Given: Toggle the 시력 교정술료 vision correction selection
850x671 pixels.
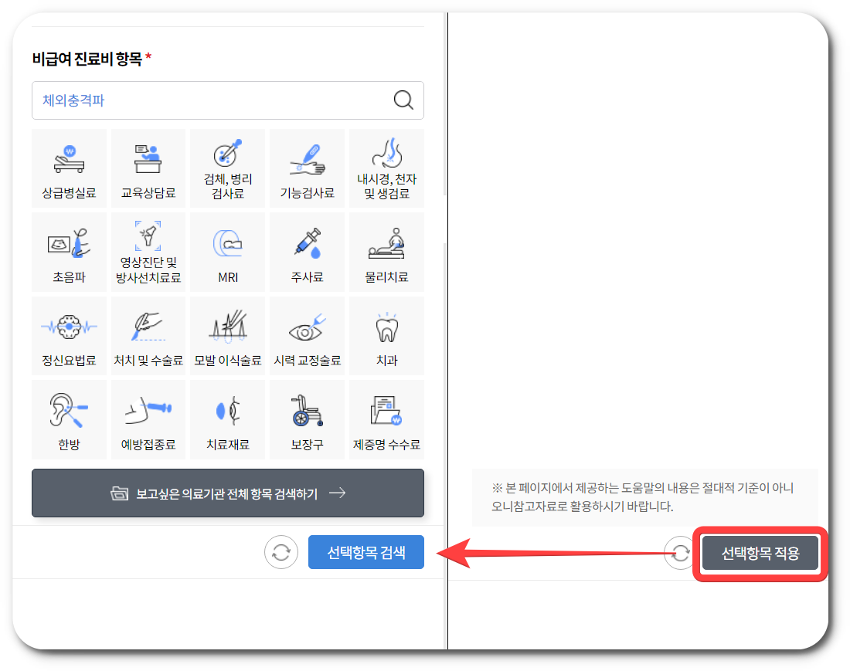Looking at the screenshot, I should tap(307, 335).
